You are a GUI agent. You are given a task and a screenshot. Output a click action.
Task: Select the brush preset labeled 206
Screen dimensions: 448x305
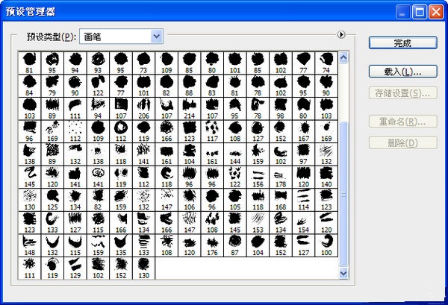point(143,108)
